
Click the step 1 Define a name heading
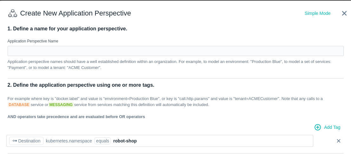pos(67,29)
